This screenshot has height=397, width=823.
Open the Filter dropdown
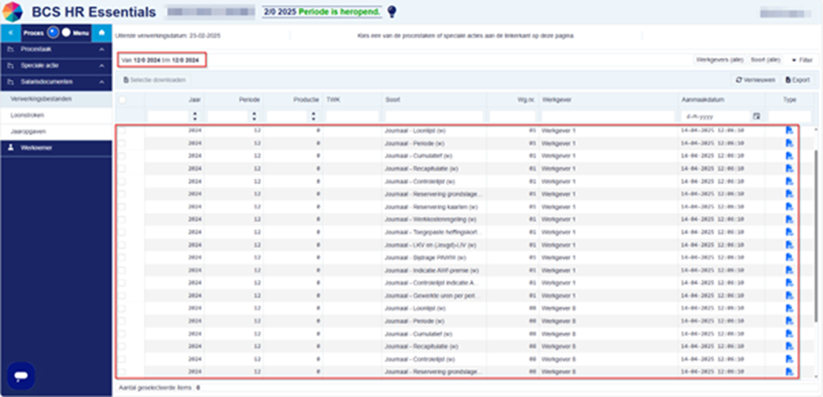pyautogui.click(x=802, y=60)
